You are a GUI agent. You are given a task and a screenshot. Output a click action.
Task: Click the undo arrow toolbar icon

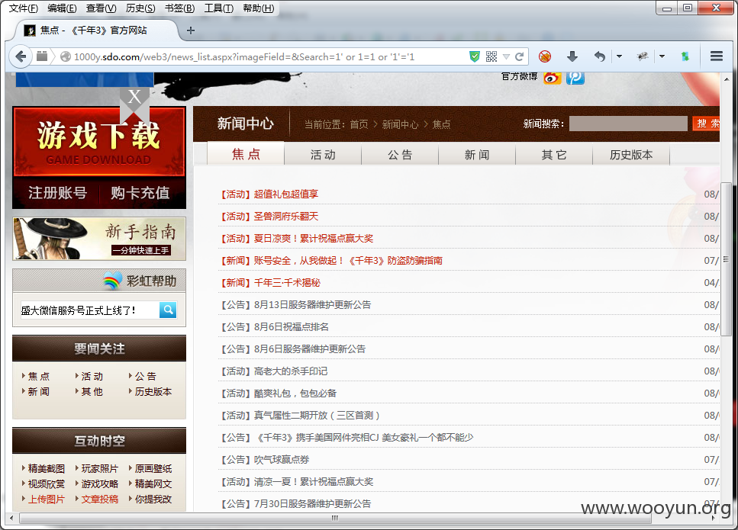point(599,56)
